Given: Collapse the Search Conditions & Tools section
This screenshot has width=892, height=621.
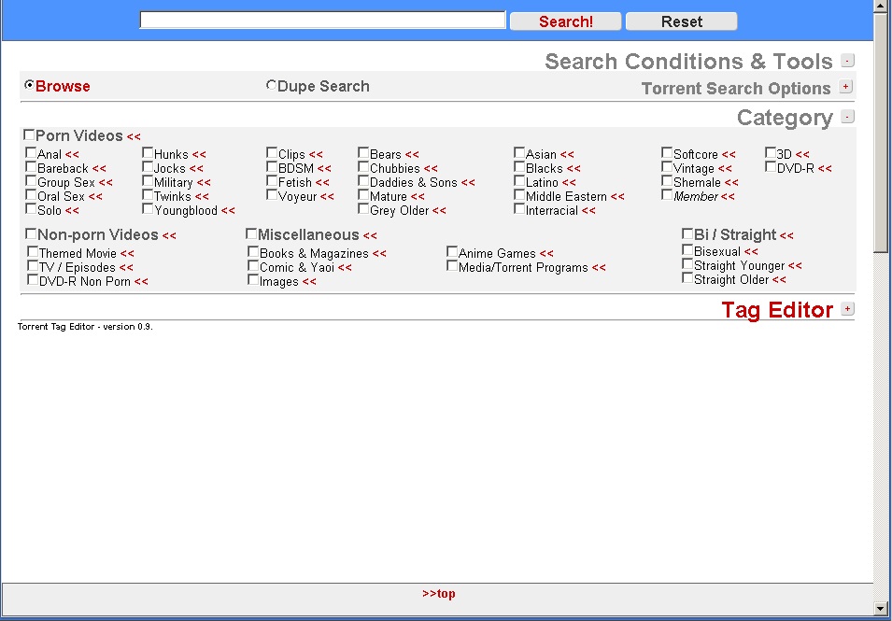Looking at the screenshot, I should [x=847, y=61].
